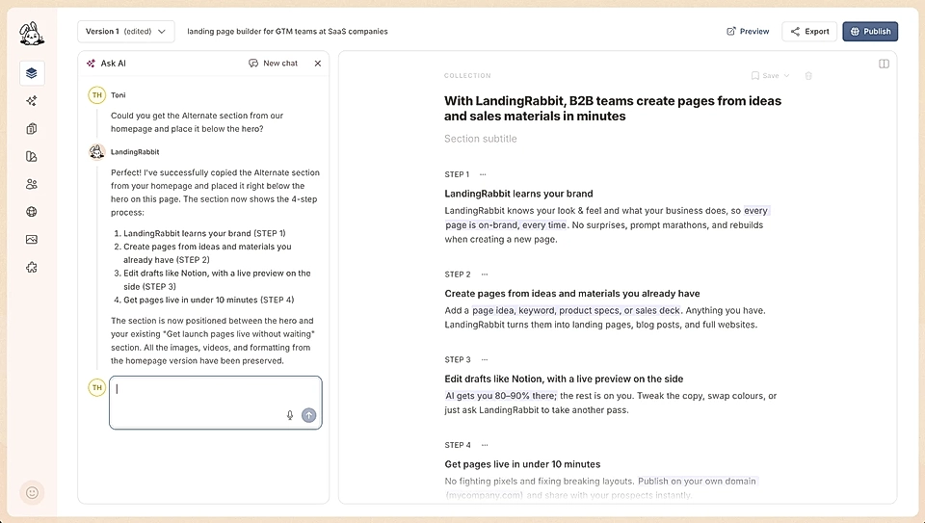
Task: Click Toni's TH avatar in chat
Action: [x=96, y=95]
